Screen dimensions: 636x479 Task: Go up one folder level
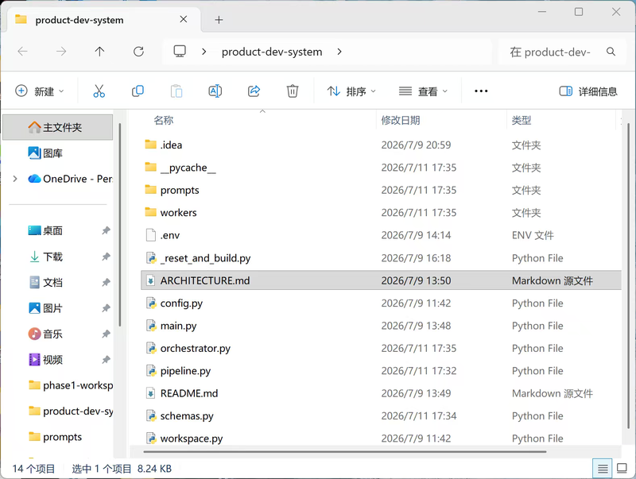pyautogui.click(x=100, y=52)
